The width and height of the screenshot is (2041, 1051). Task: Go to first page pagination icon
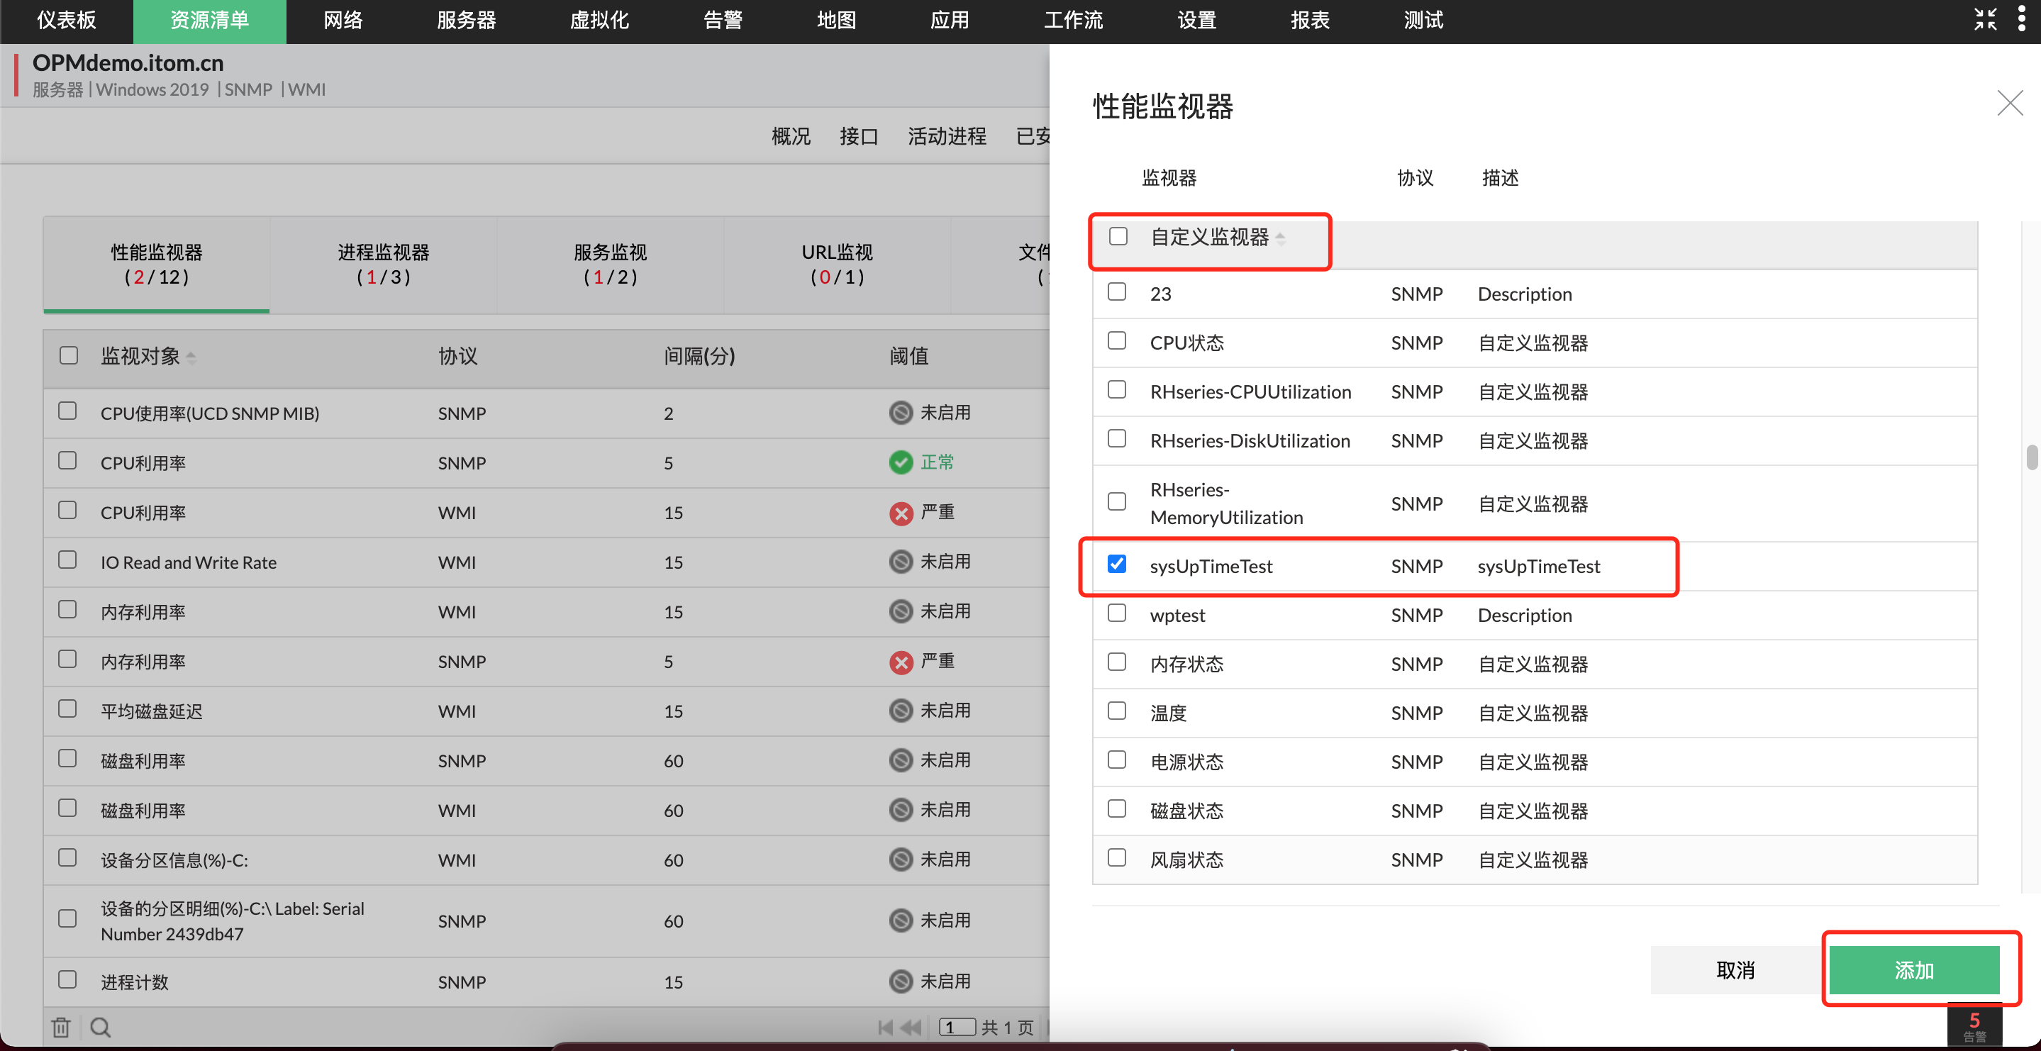point(885,1027)
